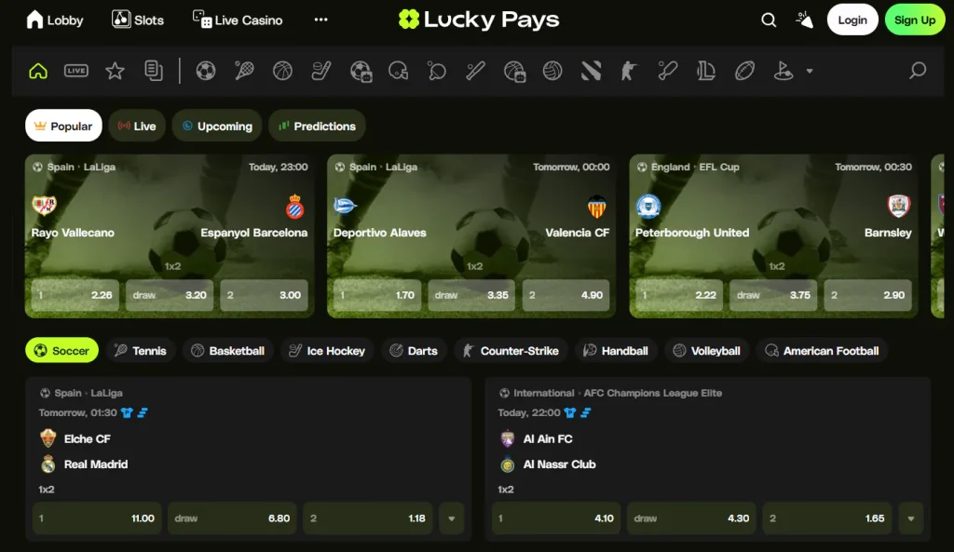Screen dimensions: 954x552
Task: Open favorites star icon
Action: 115,71
